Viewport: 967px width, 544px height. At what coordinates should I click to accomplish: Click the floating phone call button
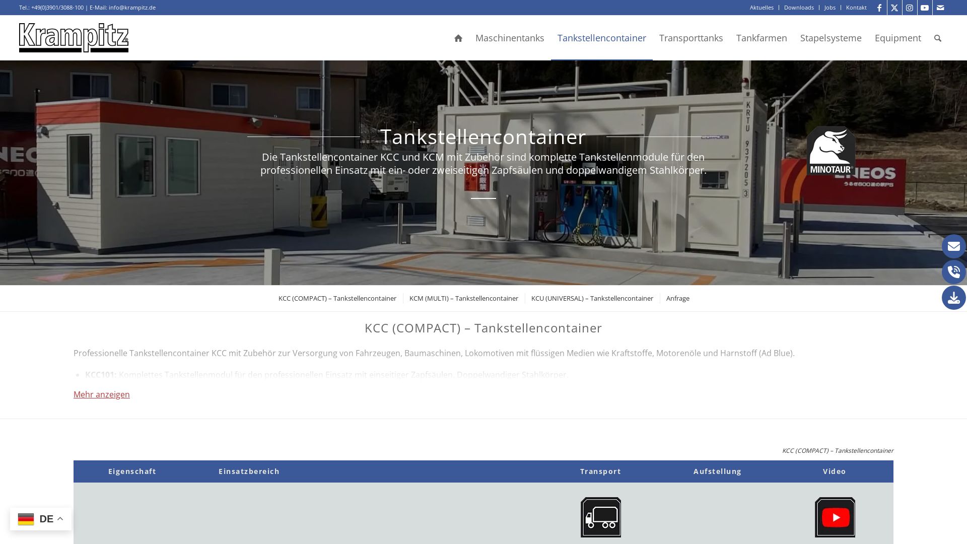click(954, 272)
